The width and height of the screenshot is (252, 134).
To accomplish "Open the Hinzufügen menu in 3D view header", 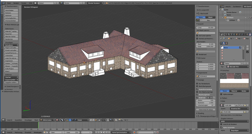I will coord(28,120).
